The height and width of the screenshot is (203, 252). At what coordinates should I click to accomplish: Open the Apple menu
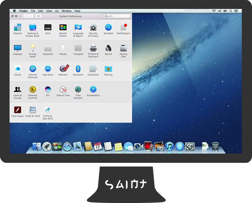[14, 11]
